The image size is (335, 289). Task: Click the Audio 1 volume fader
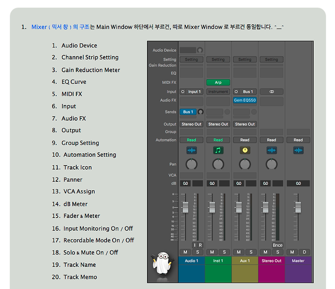coord(185,207)
